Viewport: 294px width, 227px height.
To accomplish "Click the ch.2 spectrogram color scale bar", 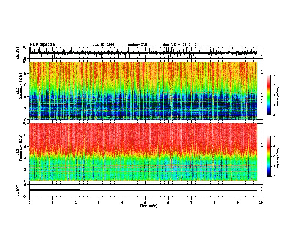I will (x=269, y=156).
